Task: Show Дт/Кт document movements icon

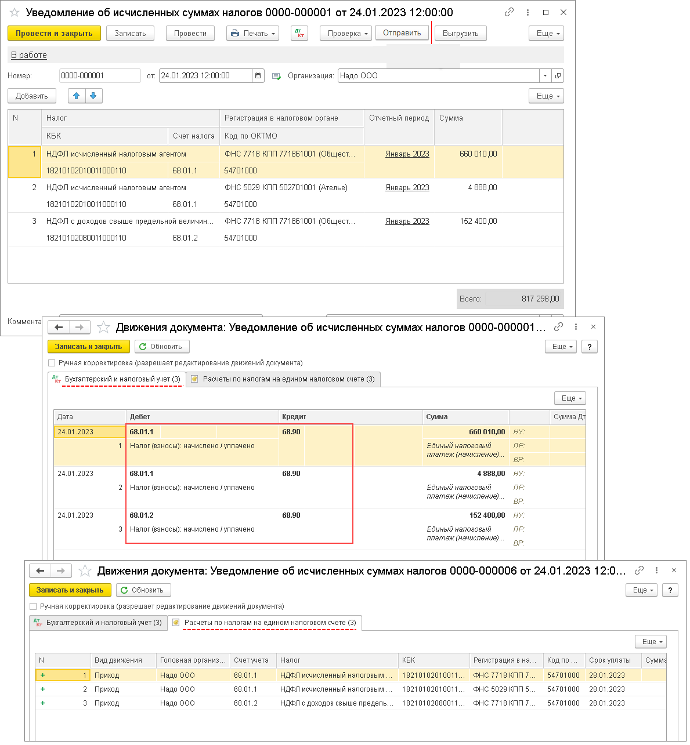Action: (x=300, y=33)
